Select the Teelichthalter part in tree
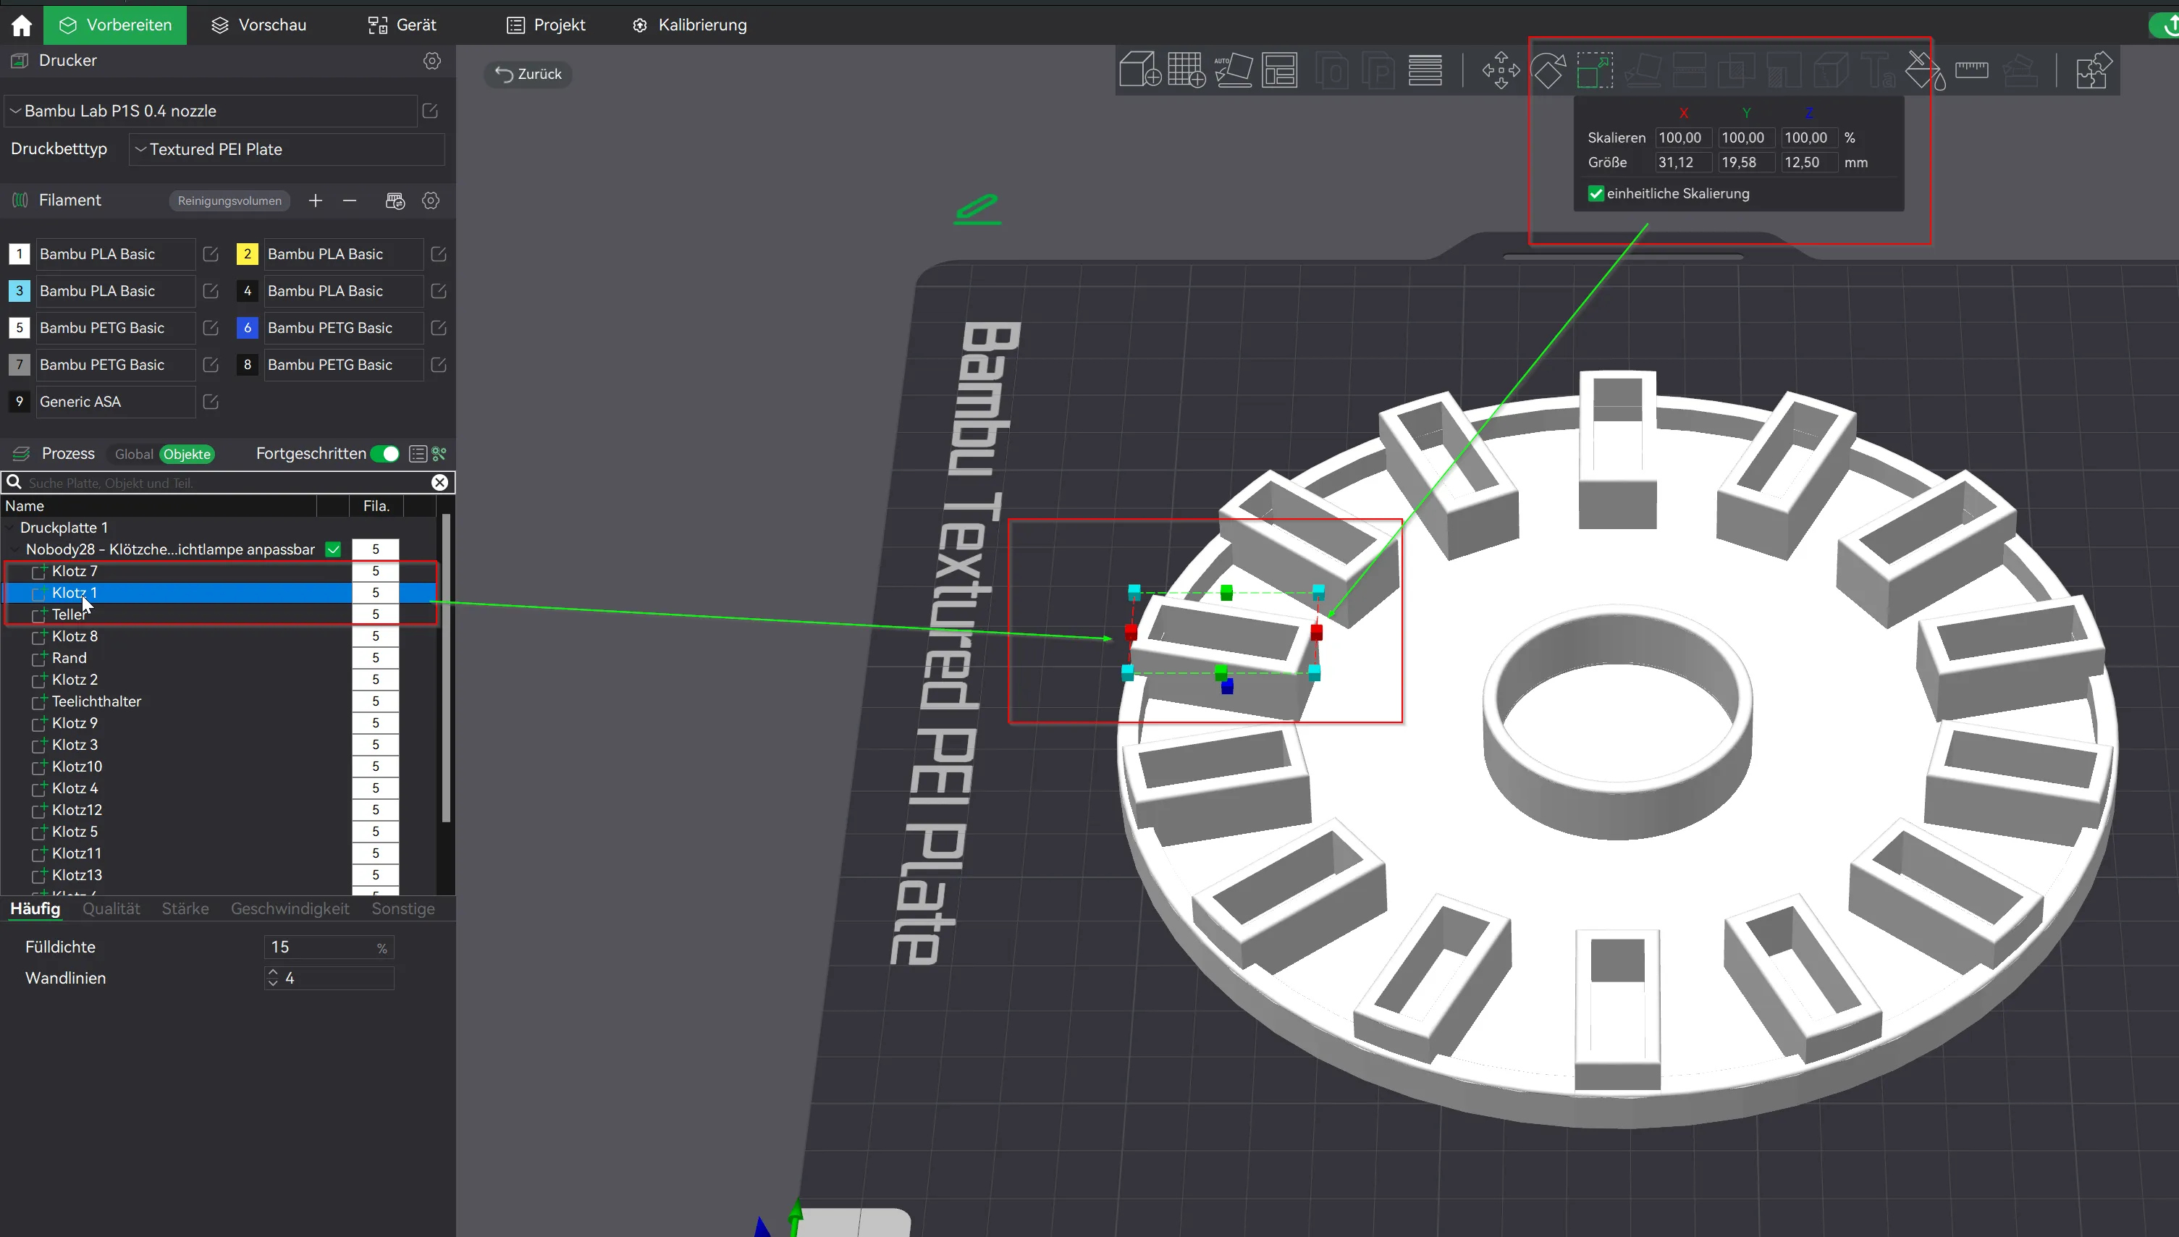2179x1237 pixels. [96, 701]
